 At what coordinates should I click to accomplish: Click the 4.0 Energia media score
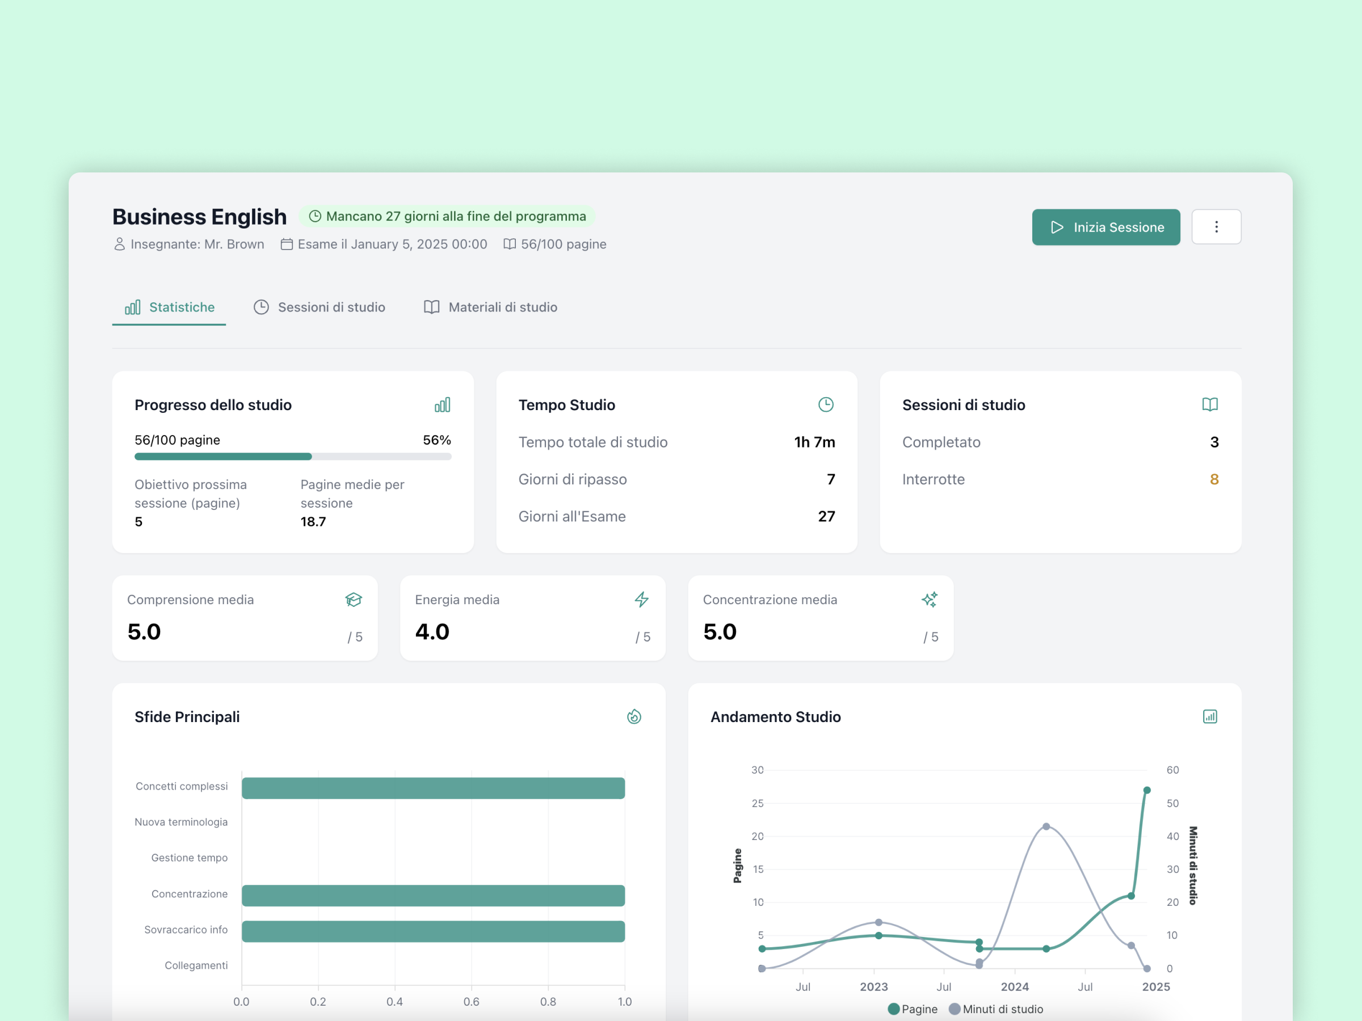click(x=432, y=632)
